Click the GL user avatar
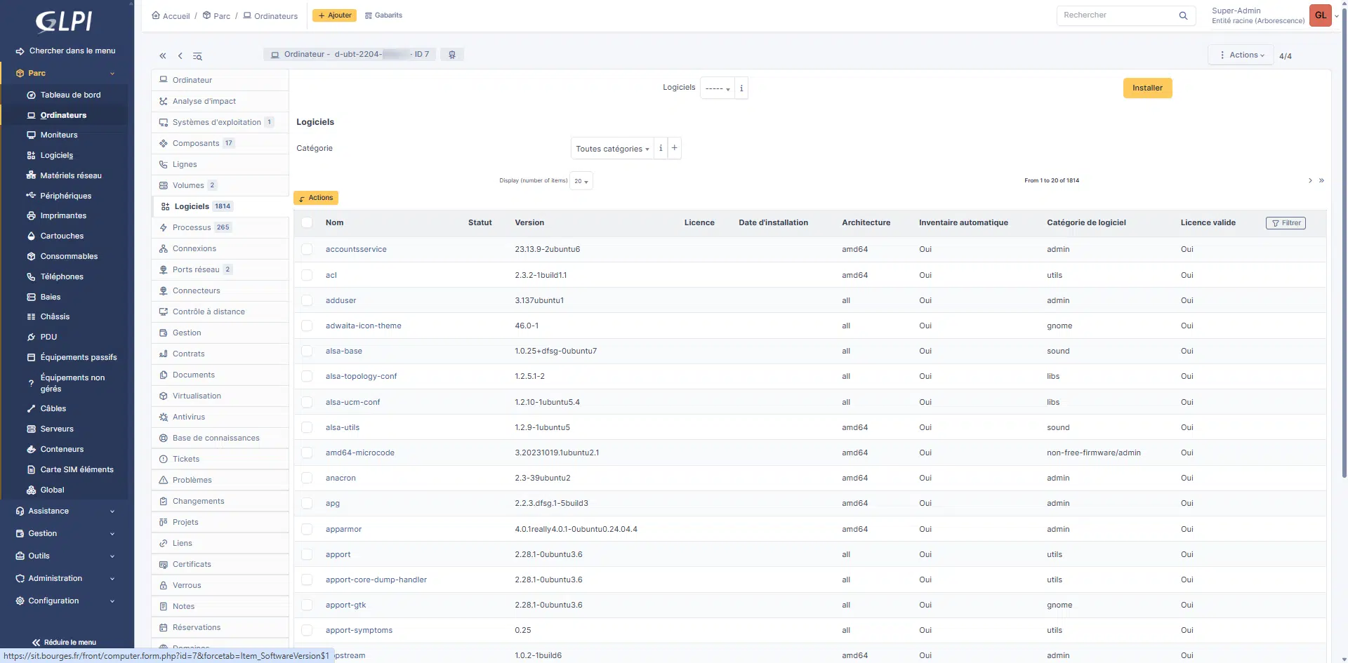This screenshot has height=663, width=1348. click(x=1321, y=15)
